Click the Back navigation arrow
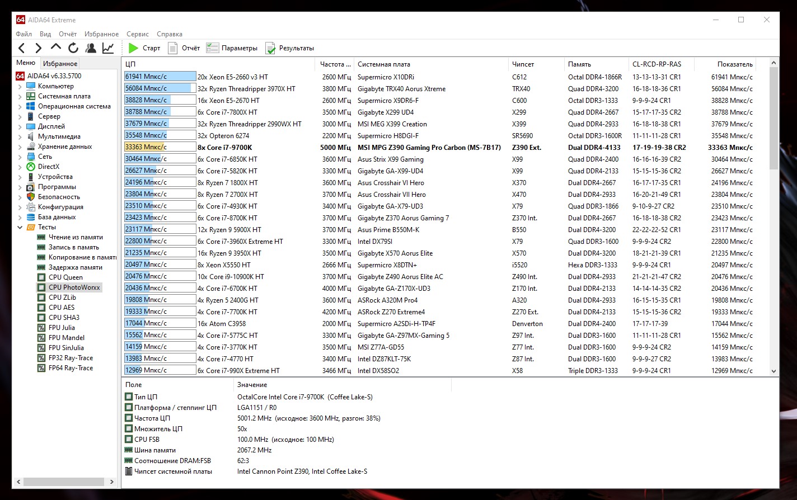The image size is (797, 500). [22, 48]
